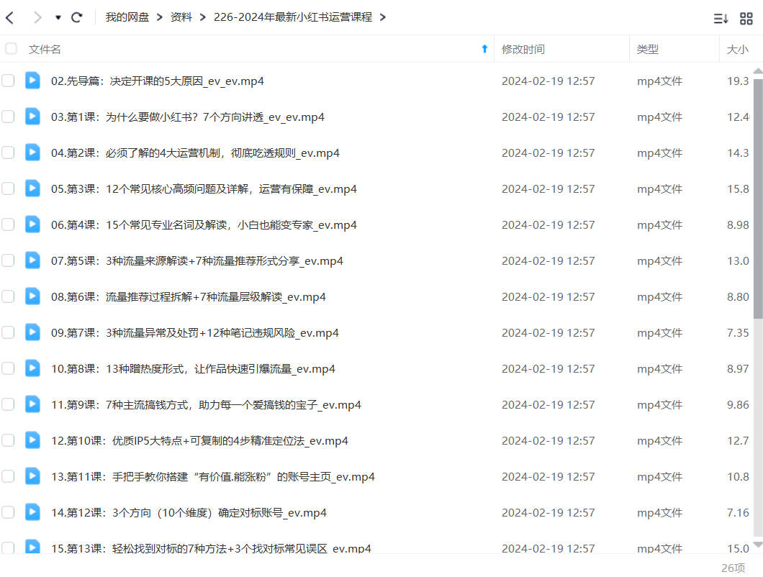The height and width of the screenshot is (577, 763).
Task: Select file 07.第5课：3种流量来源解读
Action: [x=197, y=261]
